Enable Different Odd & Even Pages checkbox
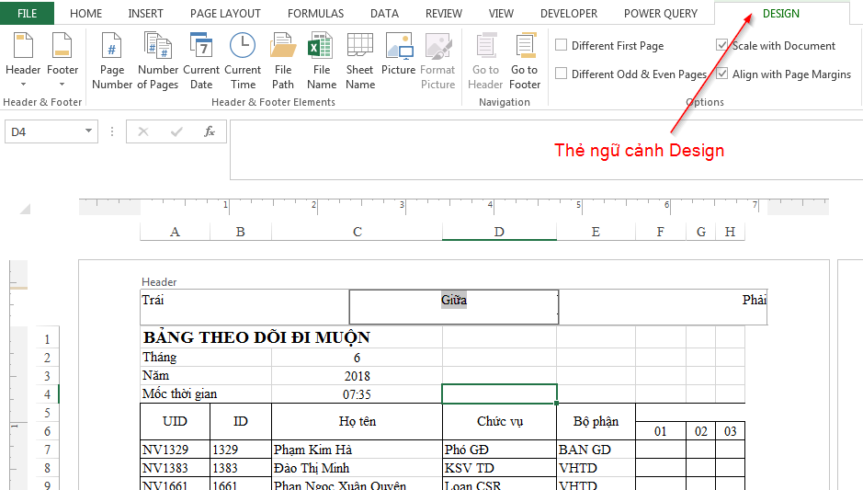This screenshot has width=863, height=490. tap(561, 74)
